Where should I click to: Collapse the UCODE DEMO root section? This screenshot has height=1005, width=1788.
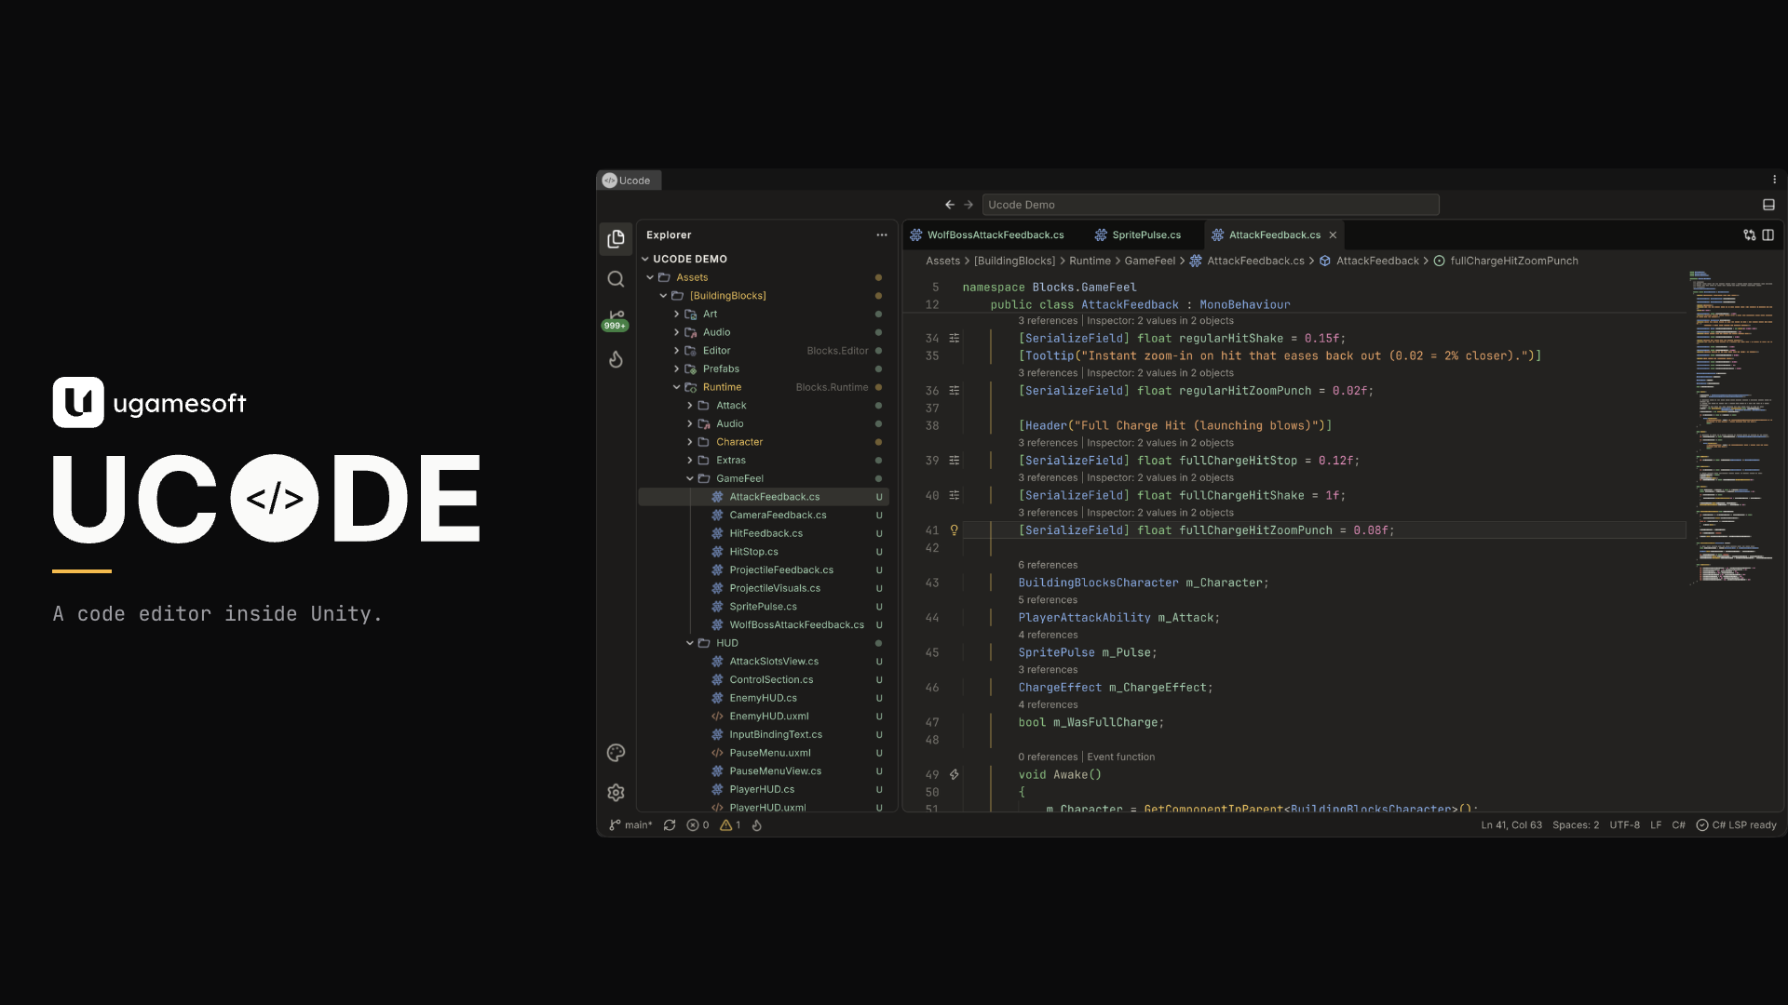click(644, 260)
